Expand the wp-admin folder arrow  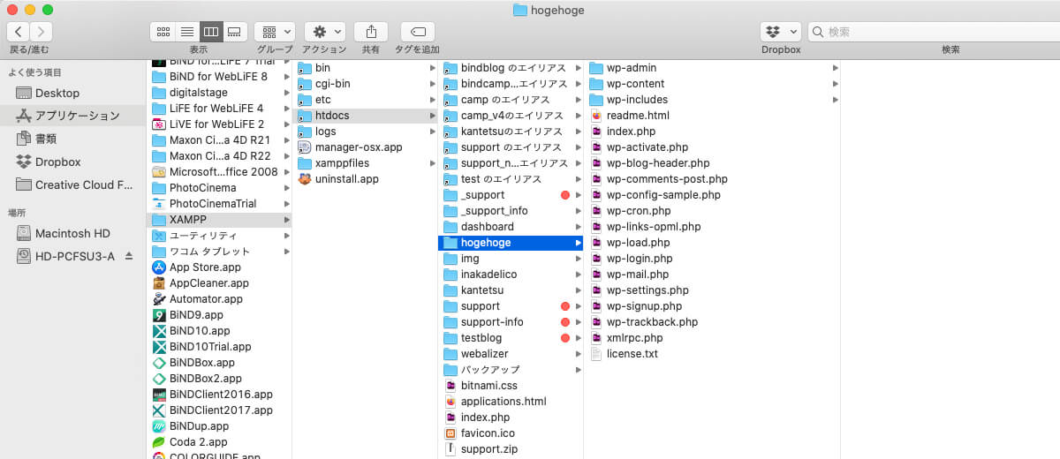(x=835, y=68)
